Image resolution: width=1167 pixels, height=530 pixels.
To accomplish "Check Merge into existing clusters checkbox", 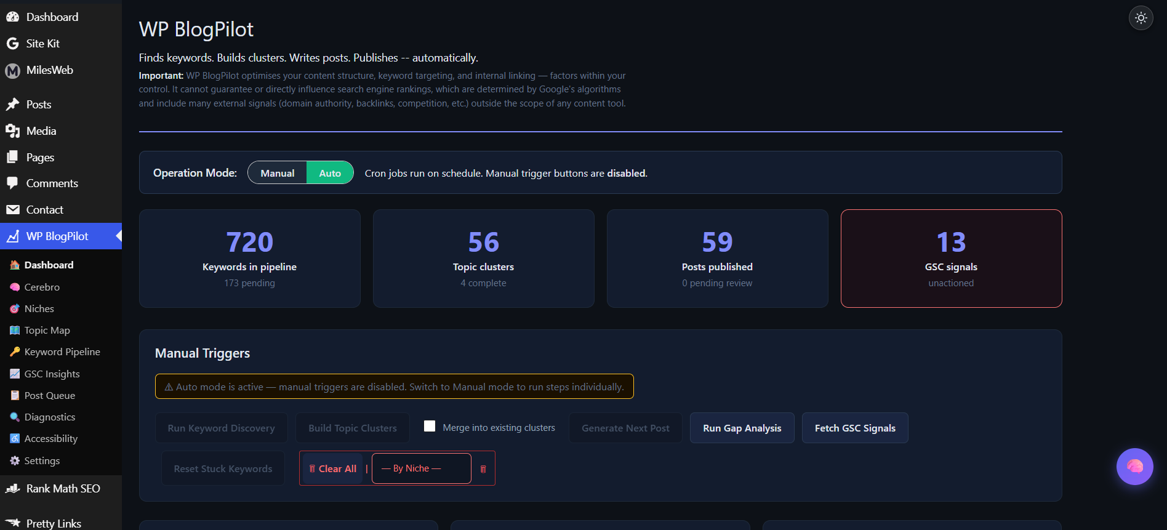I will (x=430, y=426).
